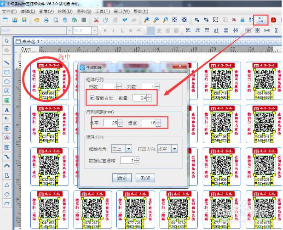Increase 垂直 spacing with up arrow
The image size is (283, 230).
click(x=158, y=121)
